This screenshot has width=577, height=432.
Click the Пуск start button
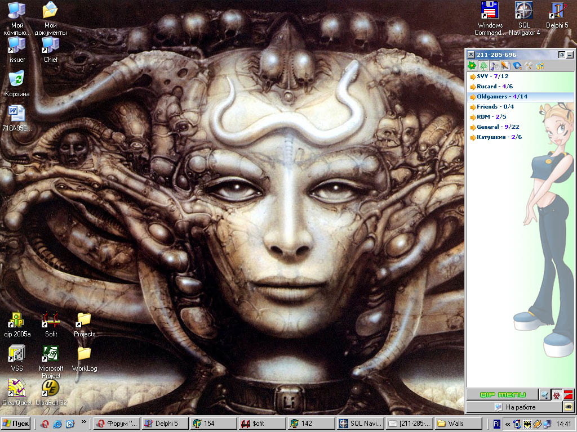[x=16, y=424]
